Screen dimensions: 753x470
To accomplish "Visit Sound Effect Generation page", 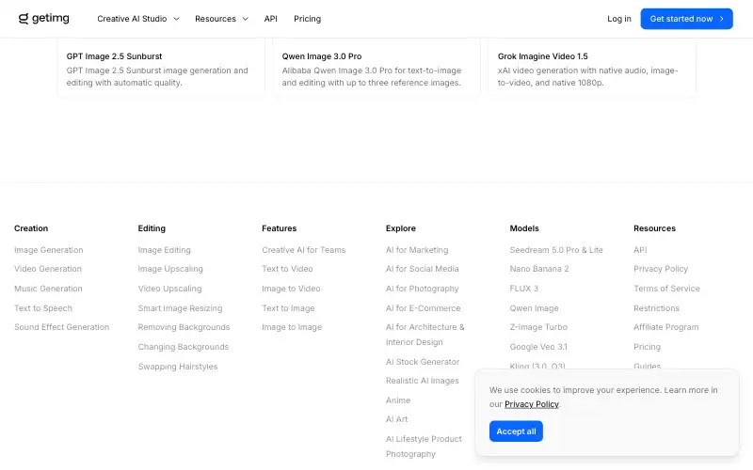I will pyautogui.click(x=61, y=327).
